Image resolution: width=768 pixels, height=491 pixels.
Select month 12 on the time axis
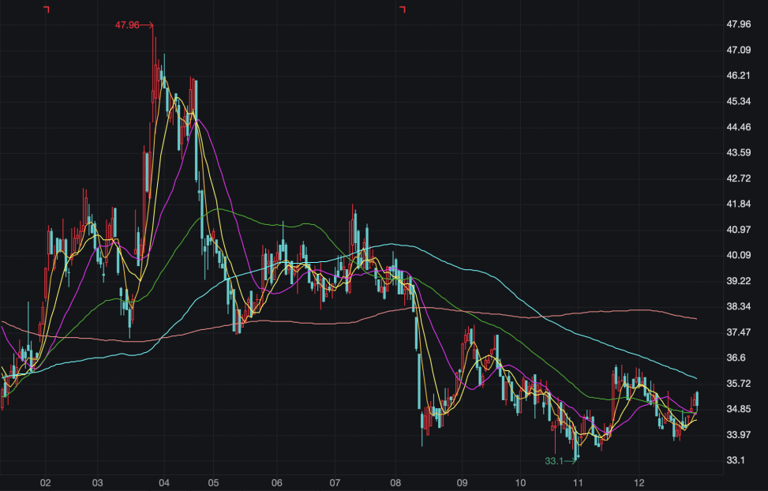tap(639, 482)
